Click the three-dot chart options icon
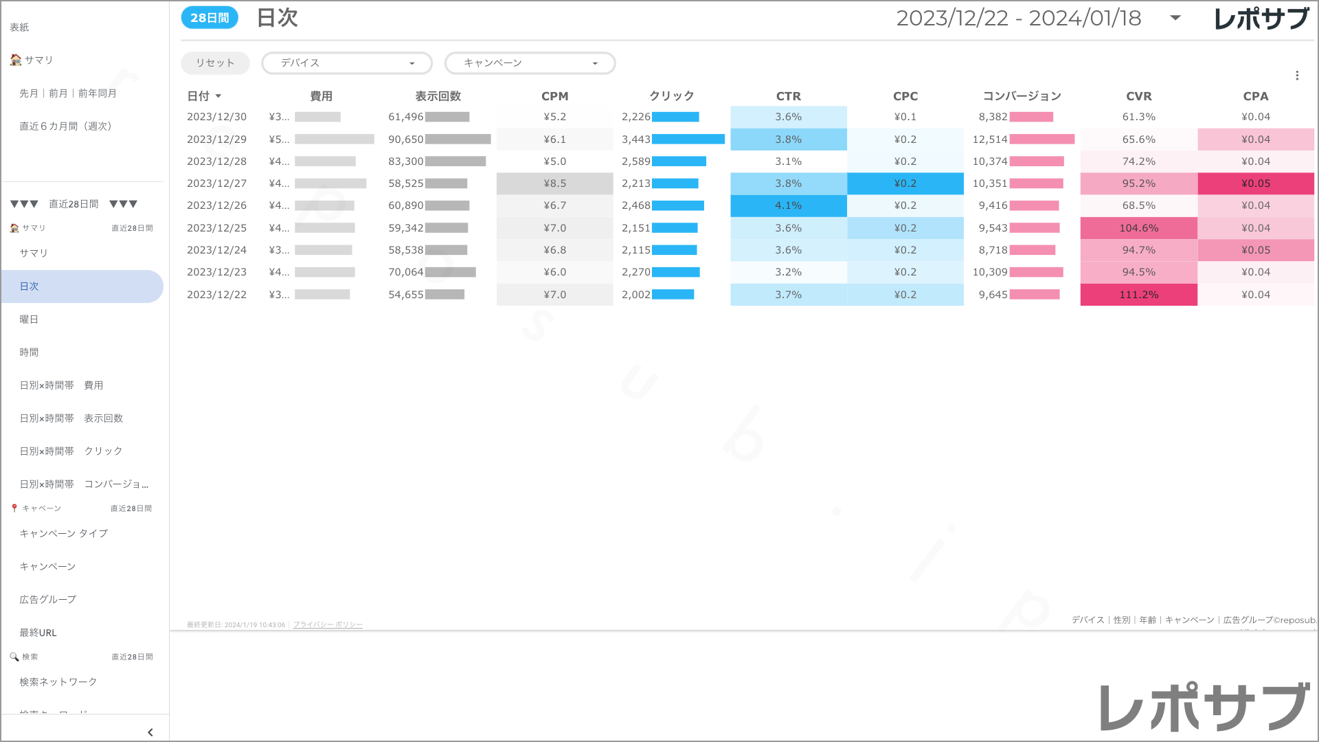Viewport: 1319px width, 742px height. (1297, 76)
